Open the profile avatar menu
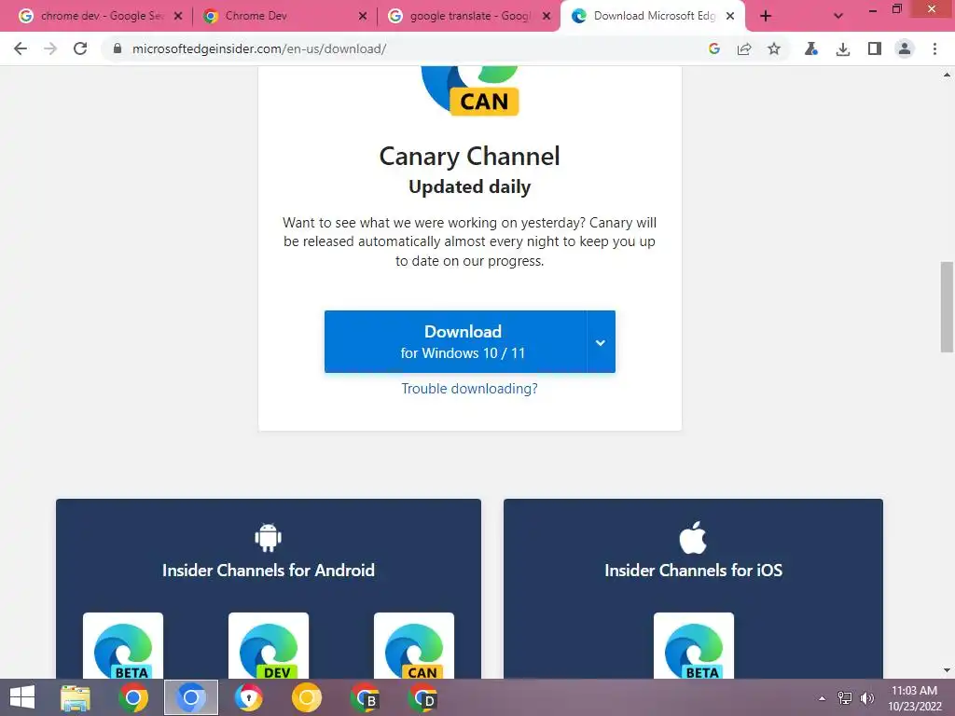955x716 pixels. tap(905, 48)
